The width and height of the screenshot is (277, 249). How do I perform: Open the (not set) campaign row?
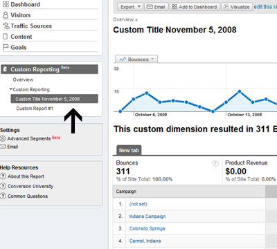pyautogui.click(x=138, y=204)
